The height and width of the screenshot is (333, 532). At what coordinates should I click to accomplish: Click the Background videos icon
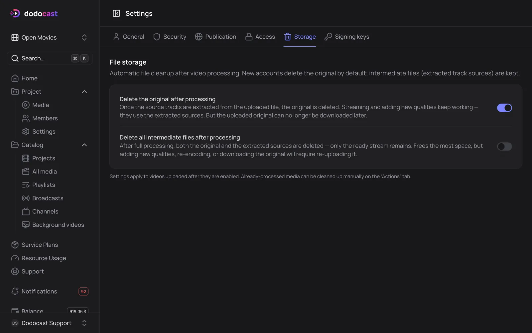coord(26,225)
